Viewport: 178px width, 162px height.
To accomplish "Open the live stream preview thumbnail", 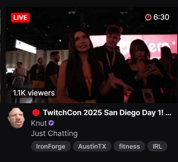I will [x=92, y=55].
